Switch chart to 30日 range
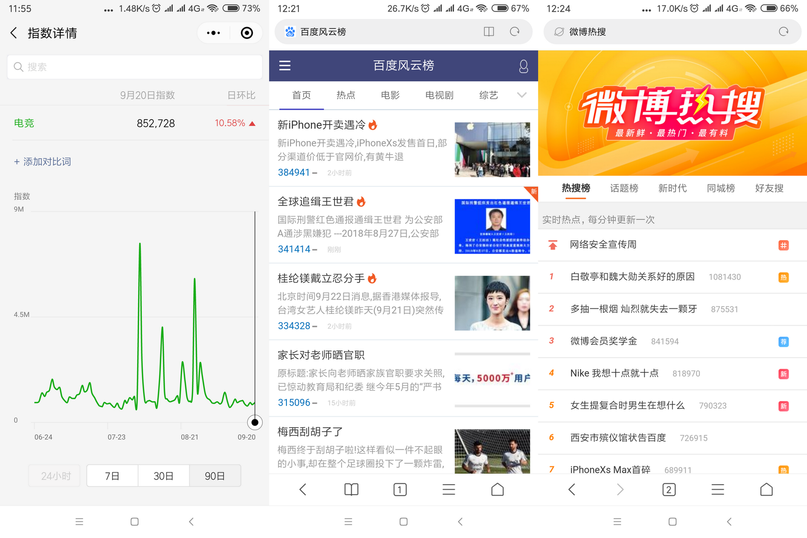The width and height of the screenshot is (807, 538). (x=163, y=476)
